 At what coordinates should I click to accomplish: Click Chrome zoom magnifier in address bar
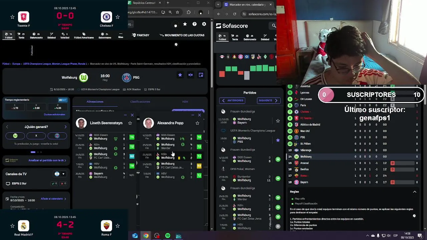[170, 12]
